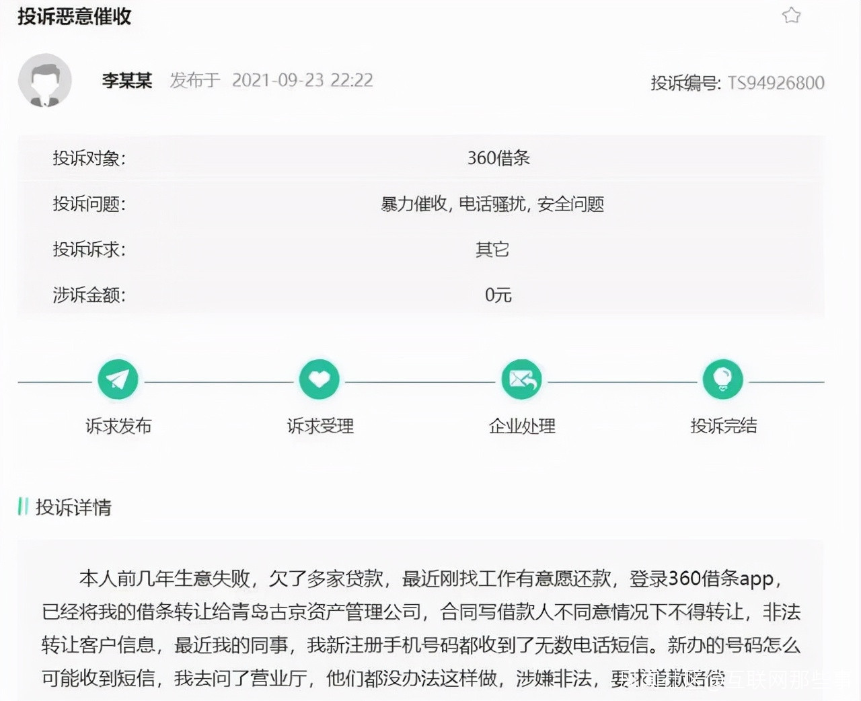Click the 投诉详情 section heading

(73, 507)
